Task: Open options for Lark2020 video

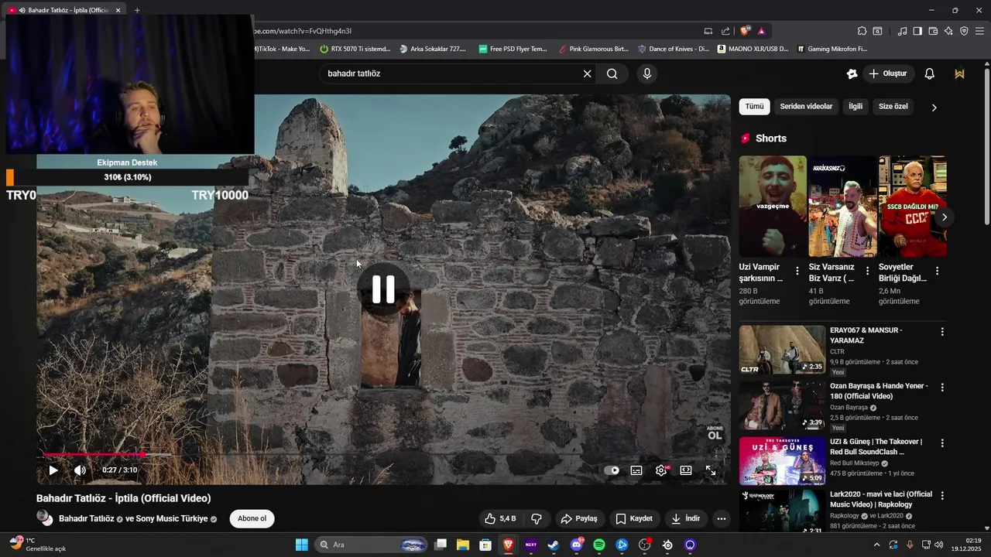Action: point(942,496)
